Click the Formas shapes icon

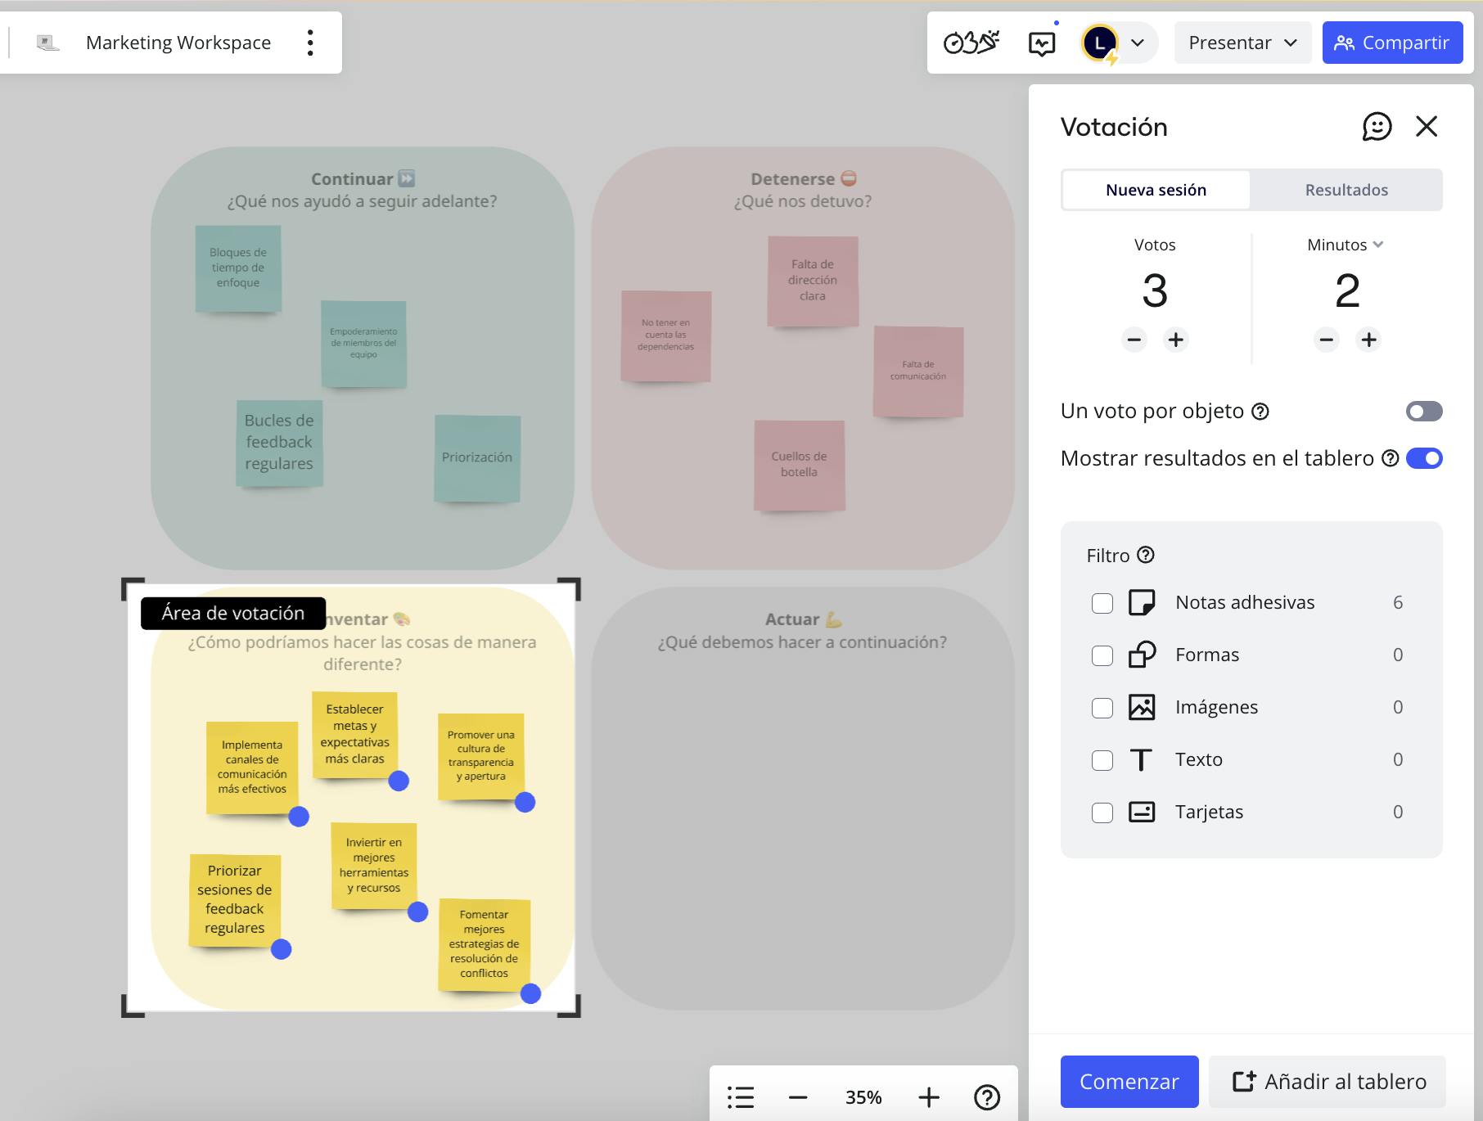[1142, 655]
